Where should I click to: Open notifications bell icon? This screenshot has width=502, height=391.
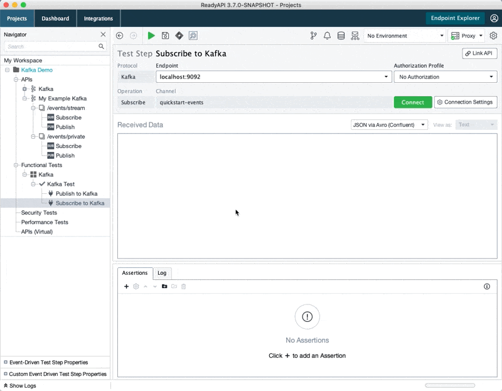(x=327, y=36)
